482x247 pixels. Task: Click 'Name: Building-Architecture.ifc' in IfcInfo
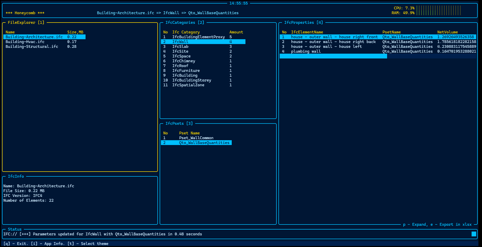39,186
